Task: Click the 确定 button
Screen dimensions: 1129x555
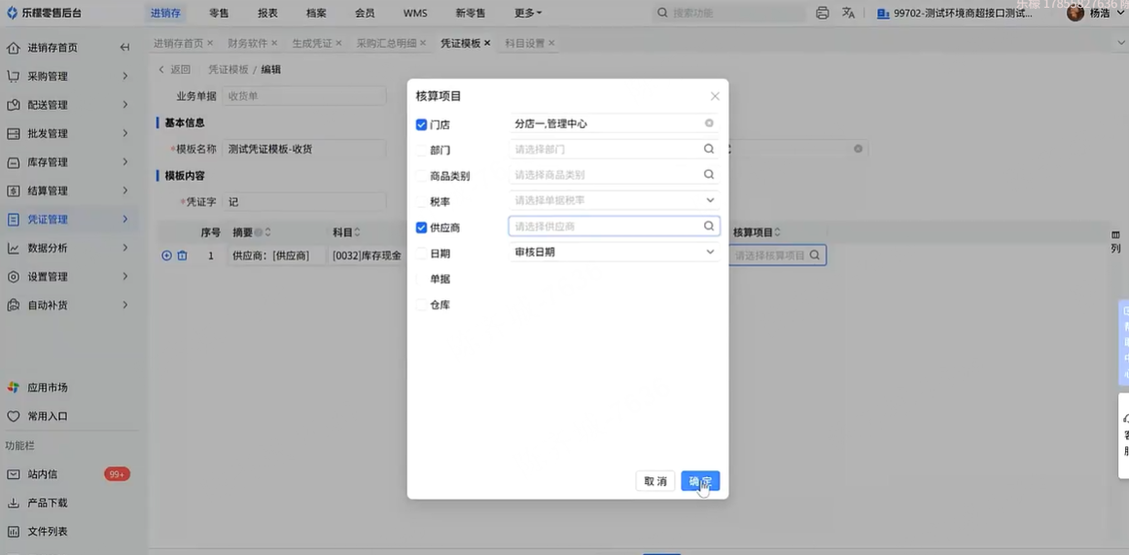Action: tap(700, 481)
